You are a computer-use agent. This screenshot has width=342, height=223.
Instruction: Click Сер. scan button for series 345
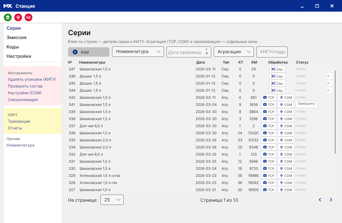(277, 83)
